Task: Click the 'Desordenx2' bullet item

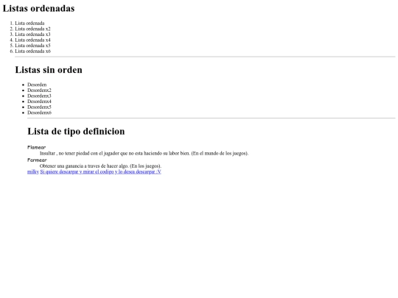Action: [x=39, y=90]
